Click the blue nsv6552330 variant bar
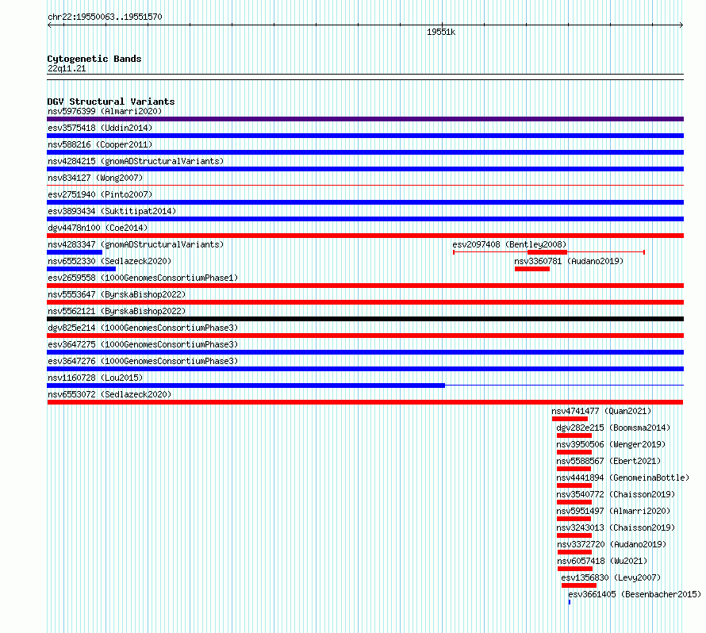The height and width of the screenshot is (633, 706). click(x=81, y=269)
